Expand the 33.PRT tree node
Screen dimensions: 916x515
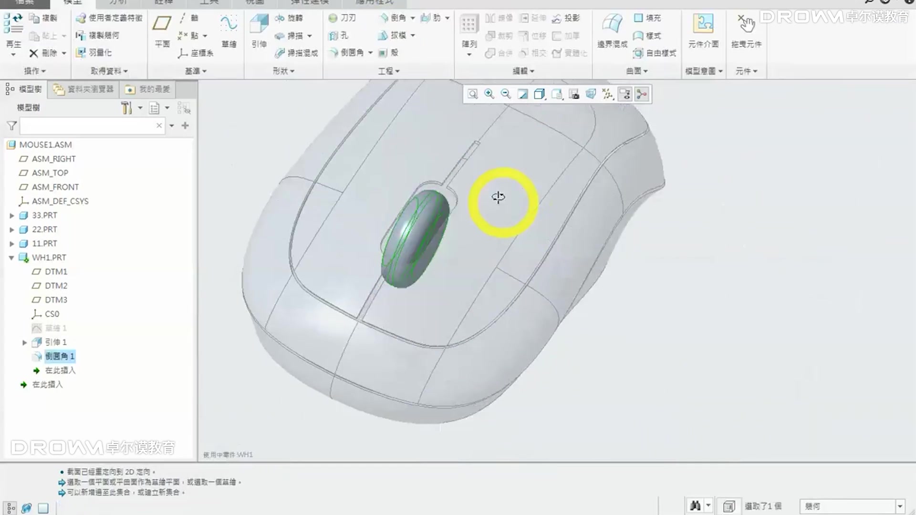(x=11, y=215)
